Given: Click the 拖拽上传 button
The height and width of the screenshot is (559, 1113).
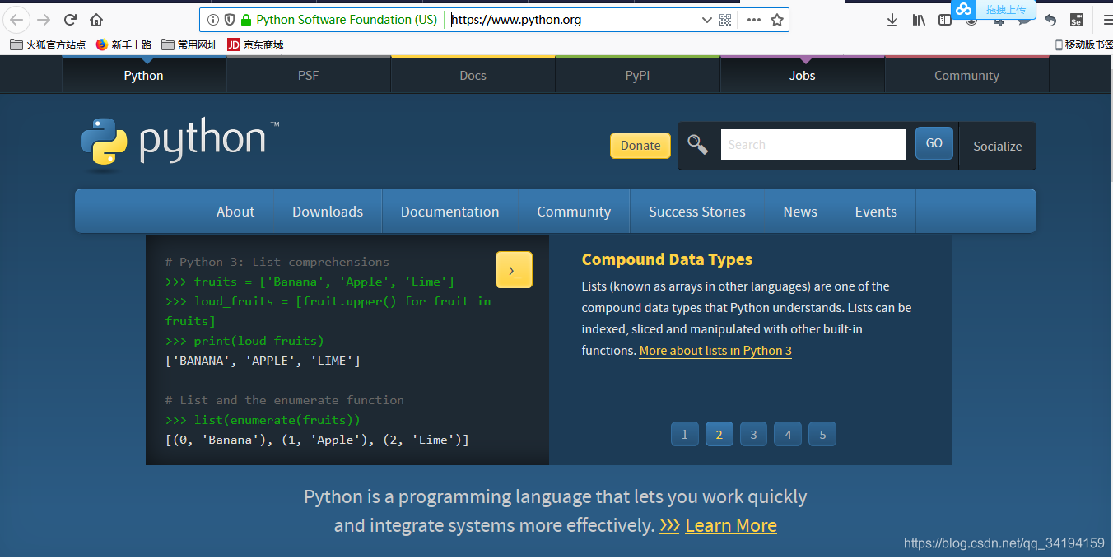Looking at the screenshot, I should pos(1006,9).
